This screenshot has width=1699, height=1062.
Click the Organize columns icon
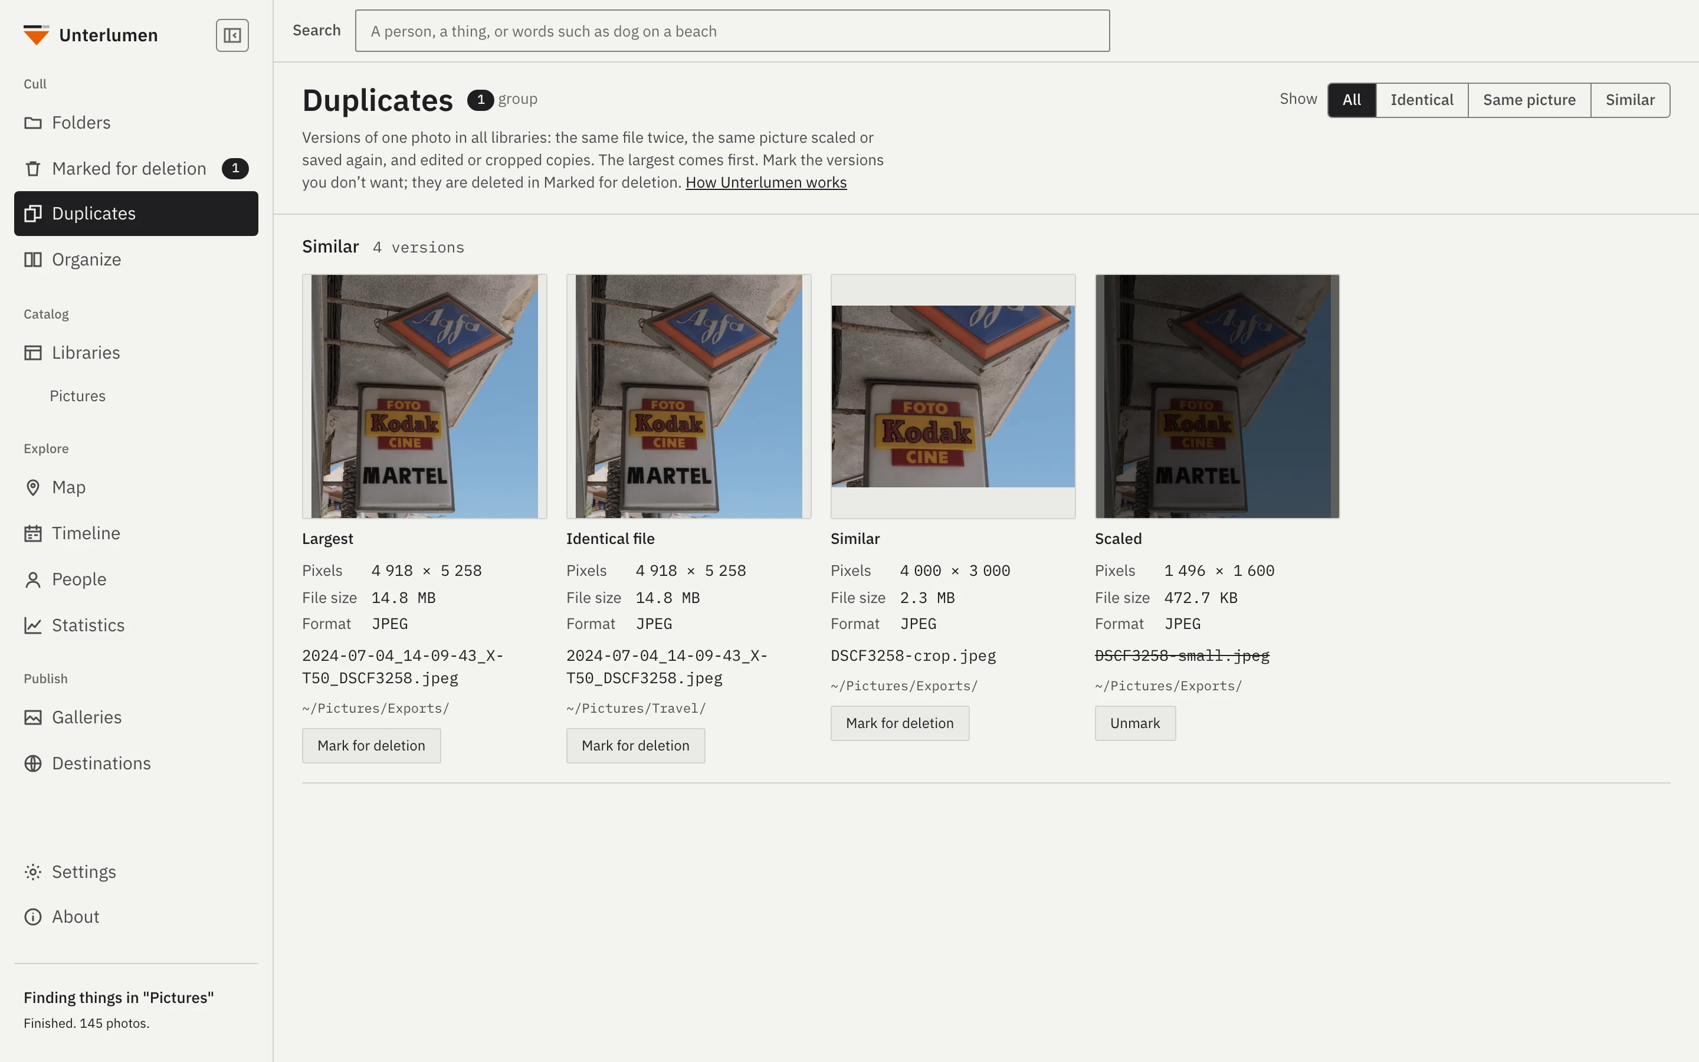pyautogui.click(x=33, y=260)
